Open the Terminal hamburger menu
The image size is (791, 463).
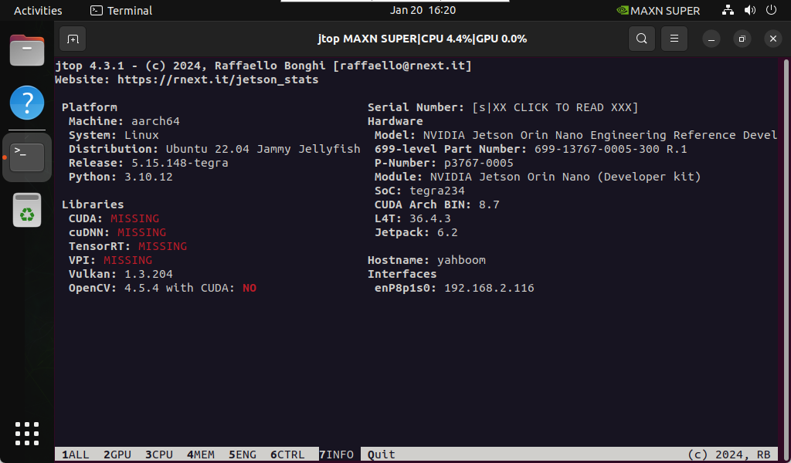674,39
